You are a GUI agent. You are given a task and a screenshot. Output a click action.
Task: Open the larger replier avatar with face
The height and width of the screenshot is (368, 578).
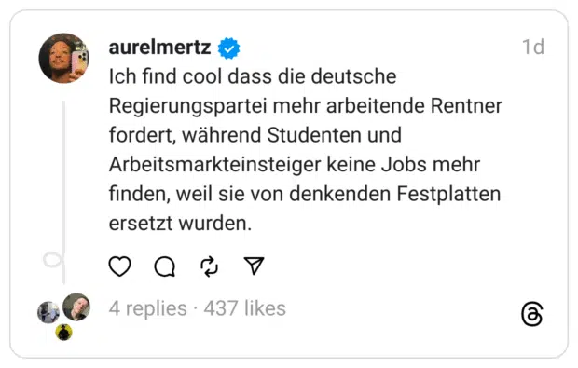pos(76,307)
